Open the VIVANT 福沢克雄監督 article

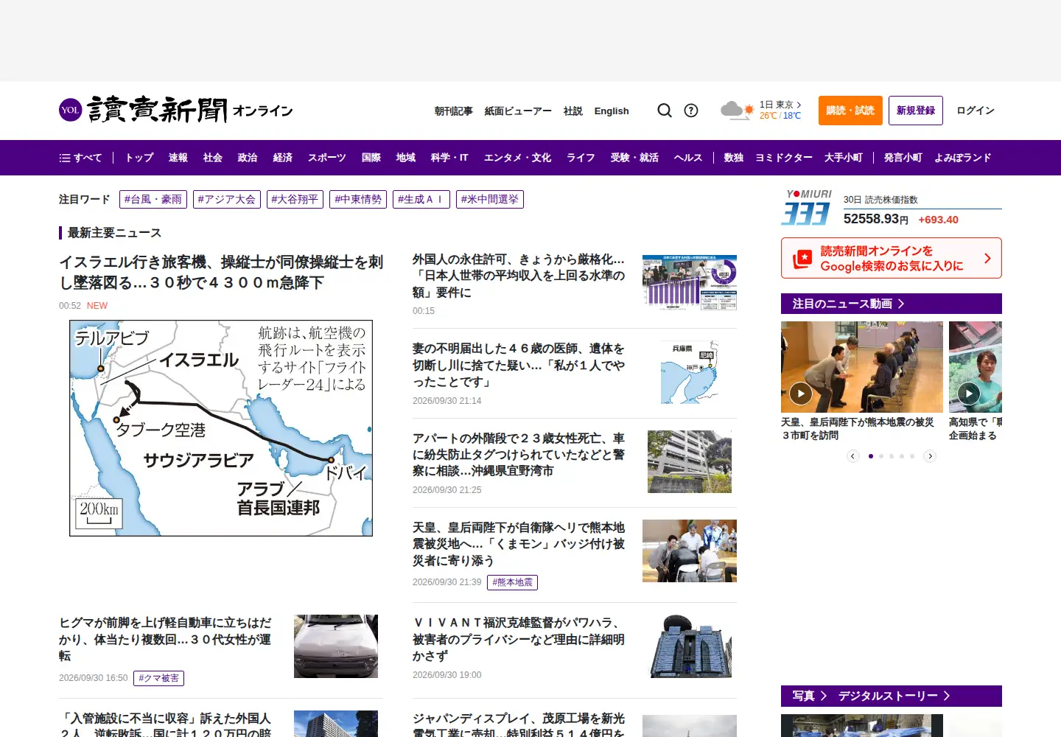519,639
